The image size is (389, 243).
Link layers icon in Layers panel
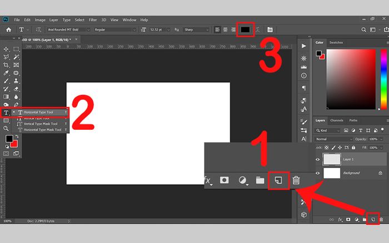click(331, 220)
